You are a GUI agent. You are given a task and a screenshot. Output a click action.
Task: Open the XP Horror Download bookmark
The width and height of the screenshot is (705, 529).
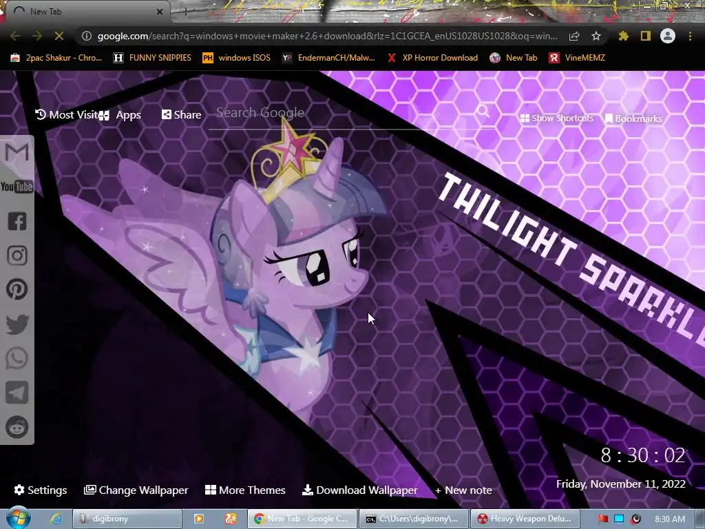432,58
